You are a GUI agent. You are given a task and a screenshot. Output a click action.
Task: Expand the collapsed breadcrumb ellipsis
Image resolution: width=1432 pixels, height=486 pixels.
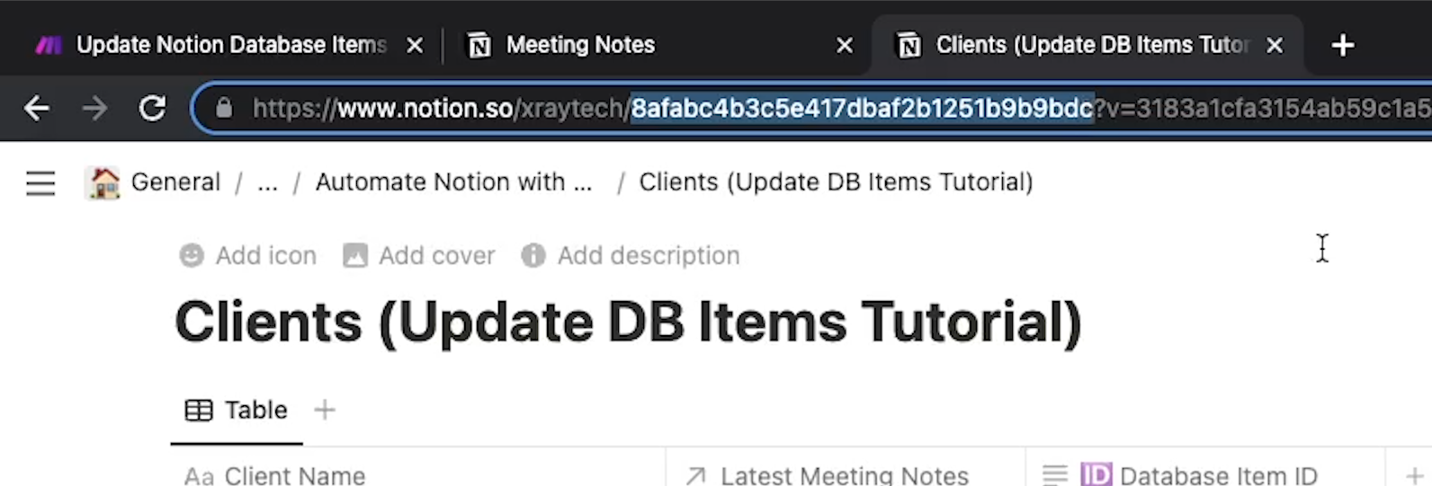pos(267,182)
